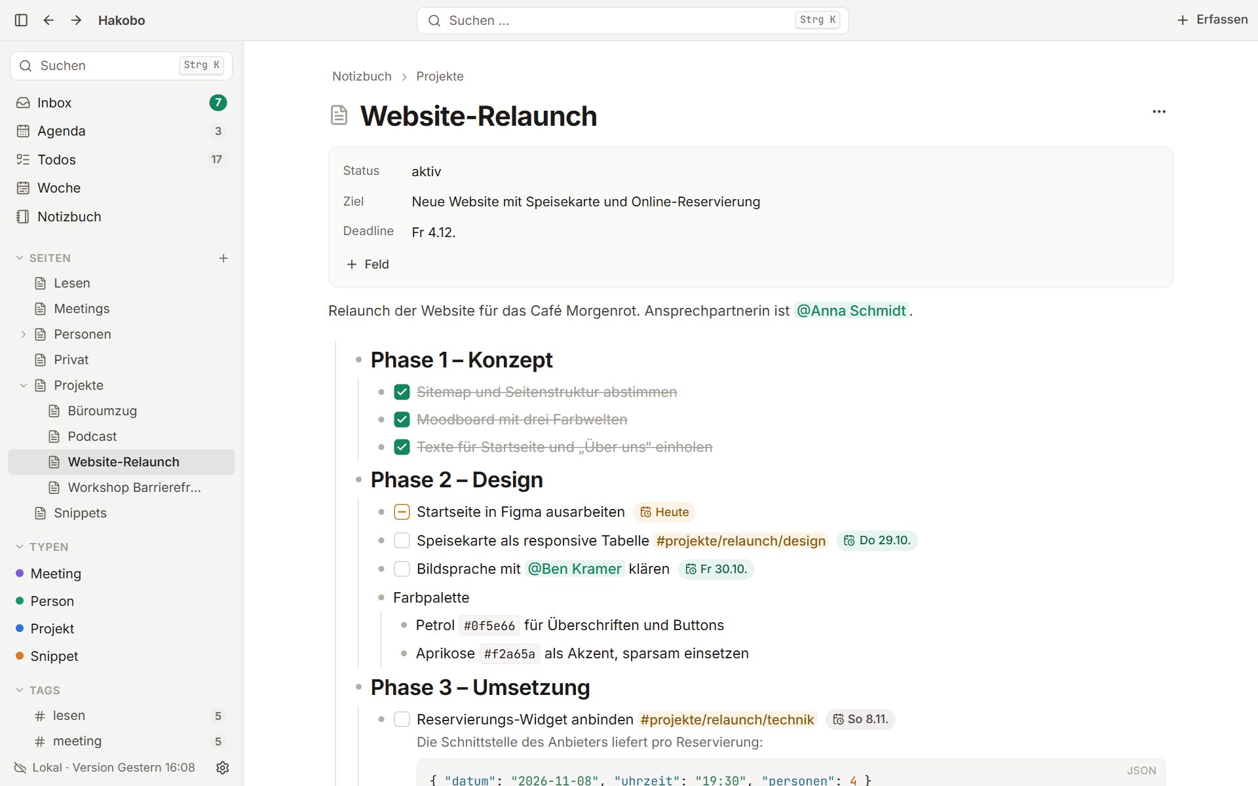Toggle Startseite in Figma ausarbeiten checkbox
Image resolution: width=1258 pixels, height=786 pixels.
[402, 512]
